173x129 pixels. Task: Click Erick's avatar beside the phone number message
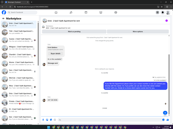pos(44,100)
